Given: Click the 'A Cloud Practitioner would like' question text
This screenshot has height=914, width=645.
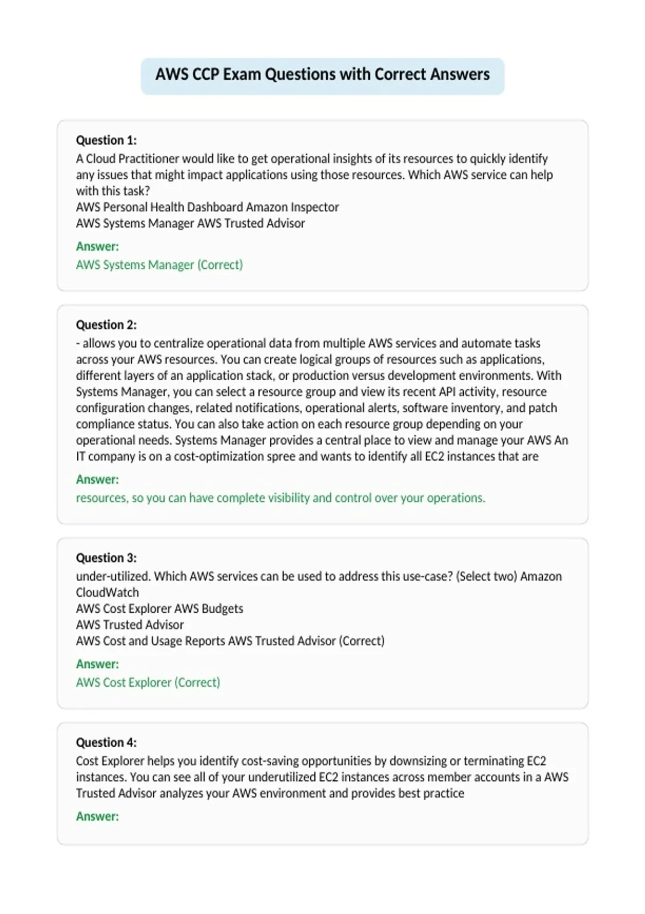Looking at the screenshot, I should [314, 175].
